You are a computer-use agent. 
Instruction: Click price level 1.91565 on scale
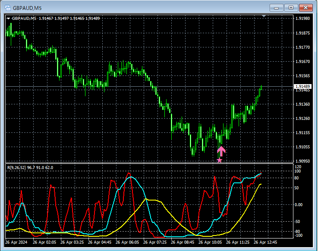(x=302, y=75)
